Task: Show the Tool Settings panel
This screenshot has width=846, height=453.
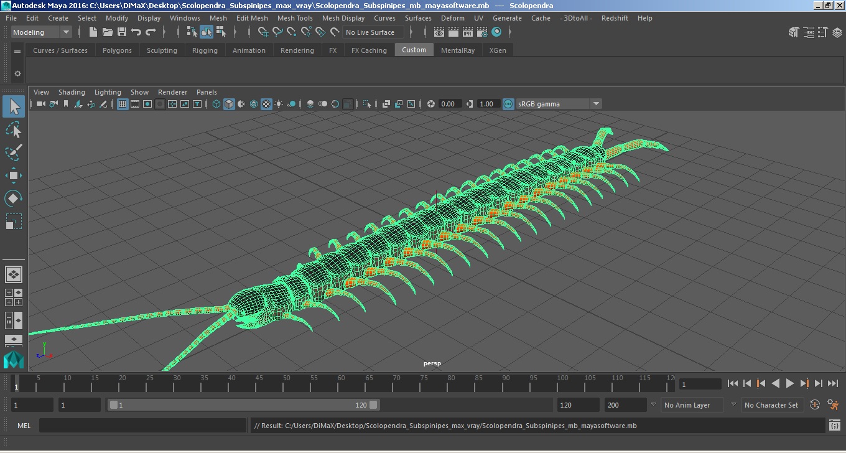Action: [x=822, y=32]
